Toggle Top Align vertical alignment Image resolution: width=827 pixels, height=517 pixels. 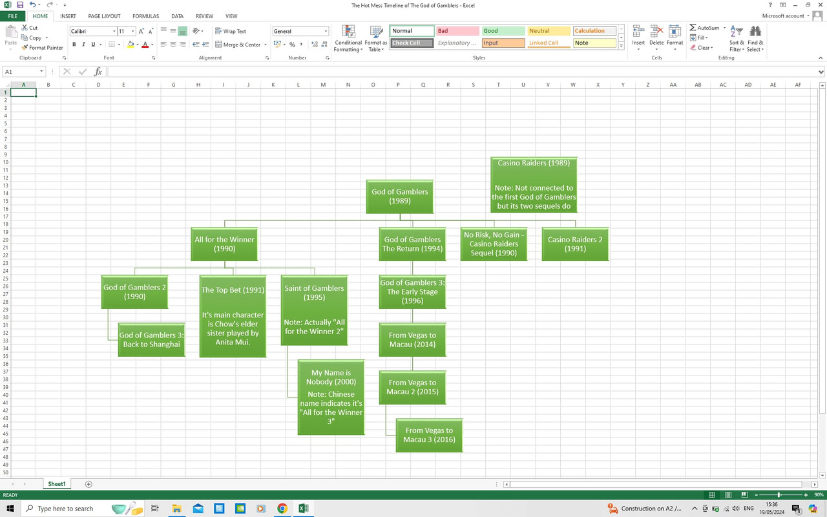pyautogui.click(x=163, y=31)
